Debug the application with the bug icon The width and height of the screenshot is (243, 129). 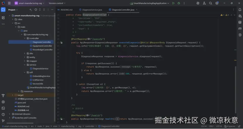point(179,3)
